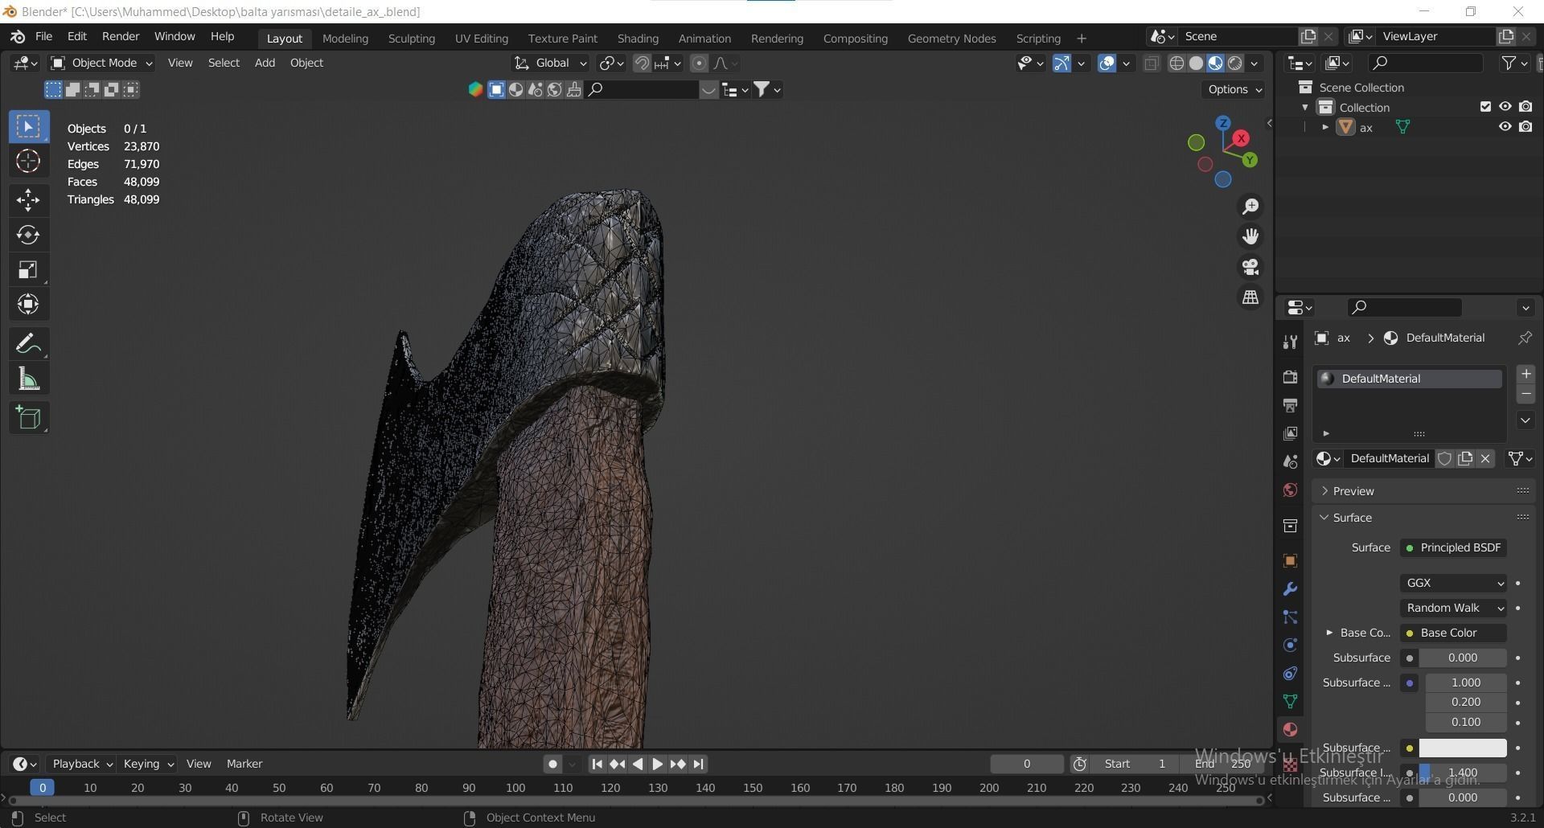Activate the Move tool
The width and height of the screenshot is (1544, 828).
click(x=28, y=200)
